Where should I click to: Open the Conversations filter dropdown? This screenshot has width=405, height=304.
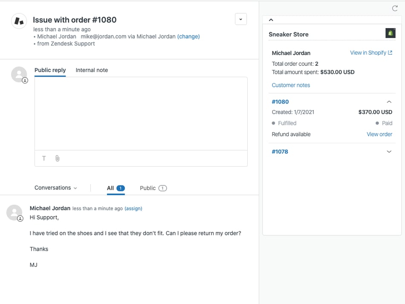[x=56, y=188]
